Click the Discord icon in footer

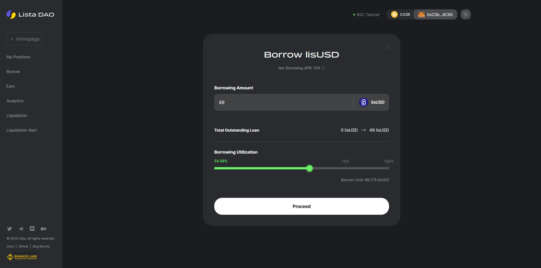(32, 229)
